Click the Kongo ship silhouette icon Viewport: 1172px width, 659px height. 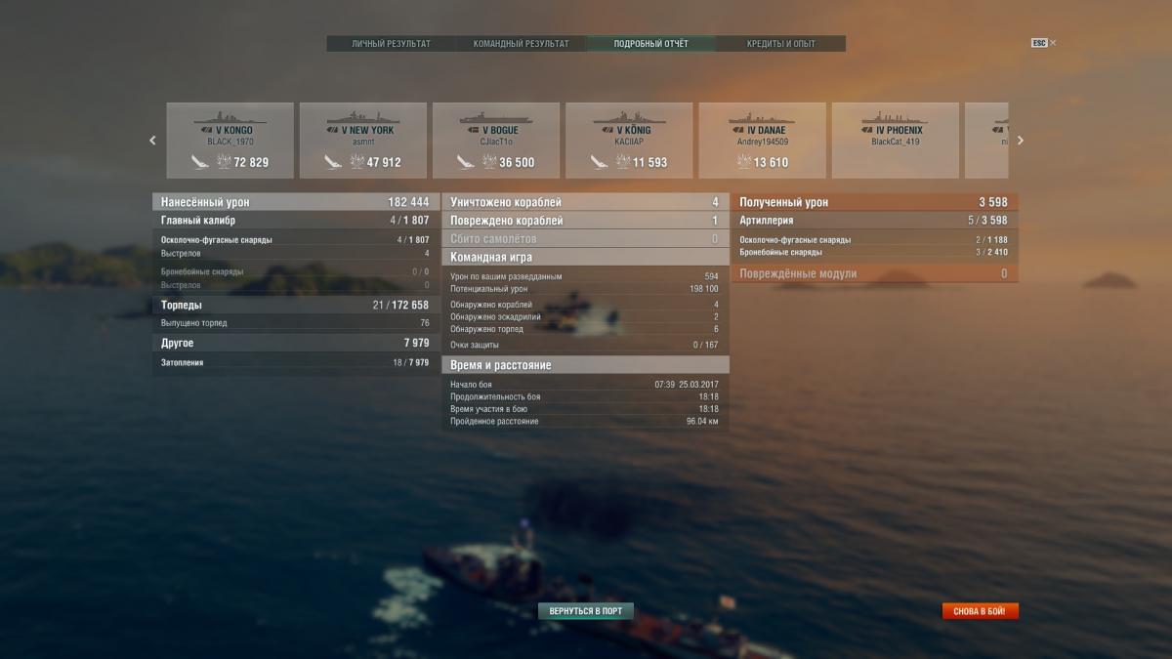[x=230, y=117]
